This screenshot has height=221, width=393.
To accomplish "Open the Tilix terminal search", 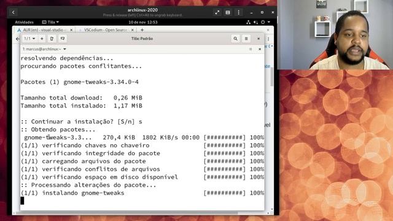I will click(235, 39).
